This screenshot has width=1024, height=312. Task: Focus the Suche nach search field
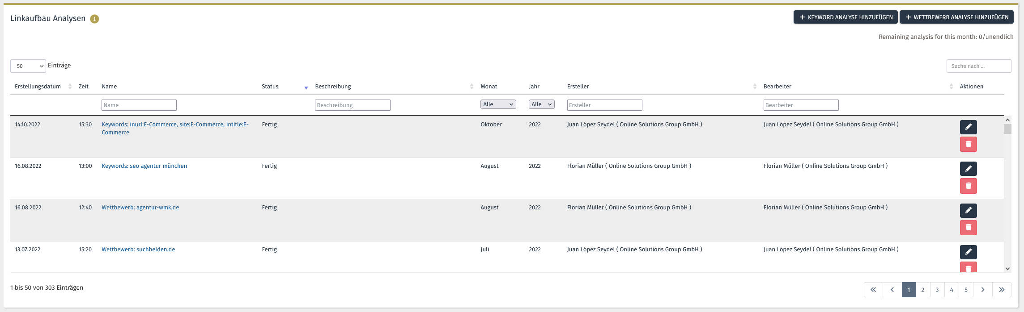[979, 66]
